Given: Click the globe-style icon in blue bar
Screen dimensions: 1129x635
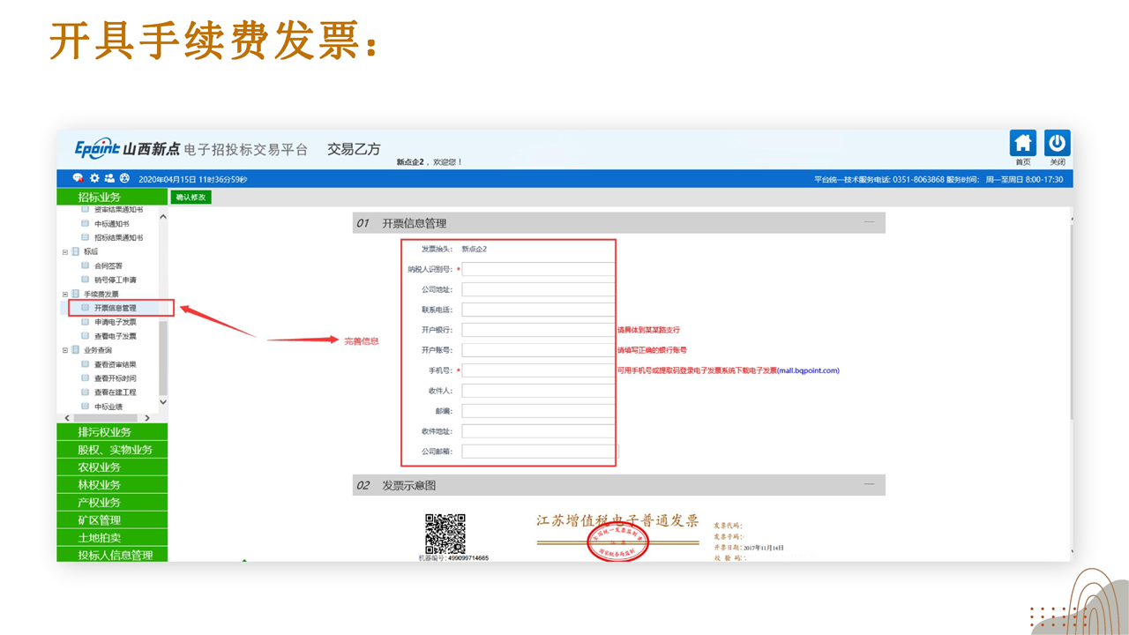Looking at the screenshot, I should tap(124, 179).
